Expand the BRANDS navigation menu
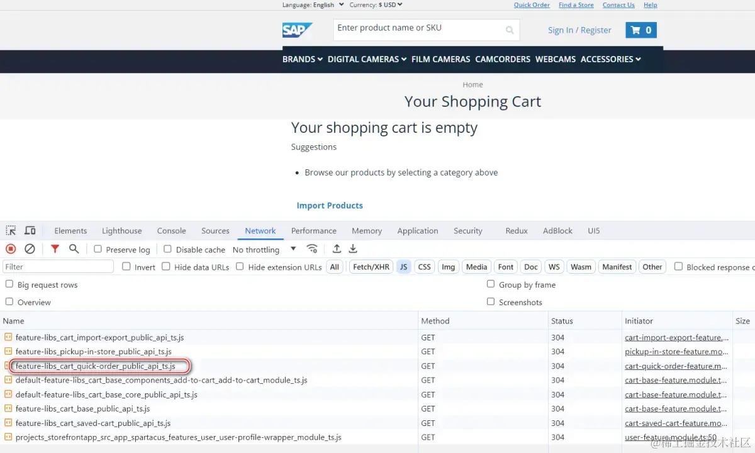The image size is (755, 453). [303, 59]
